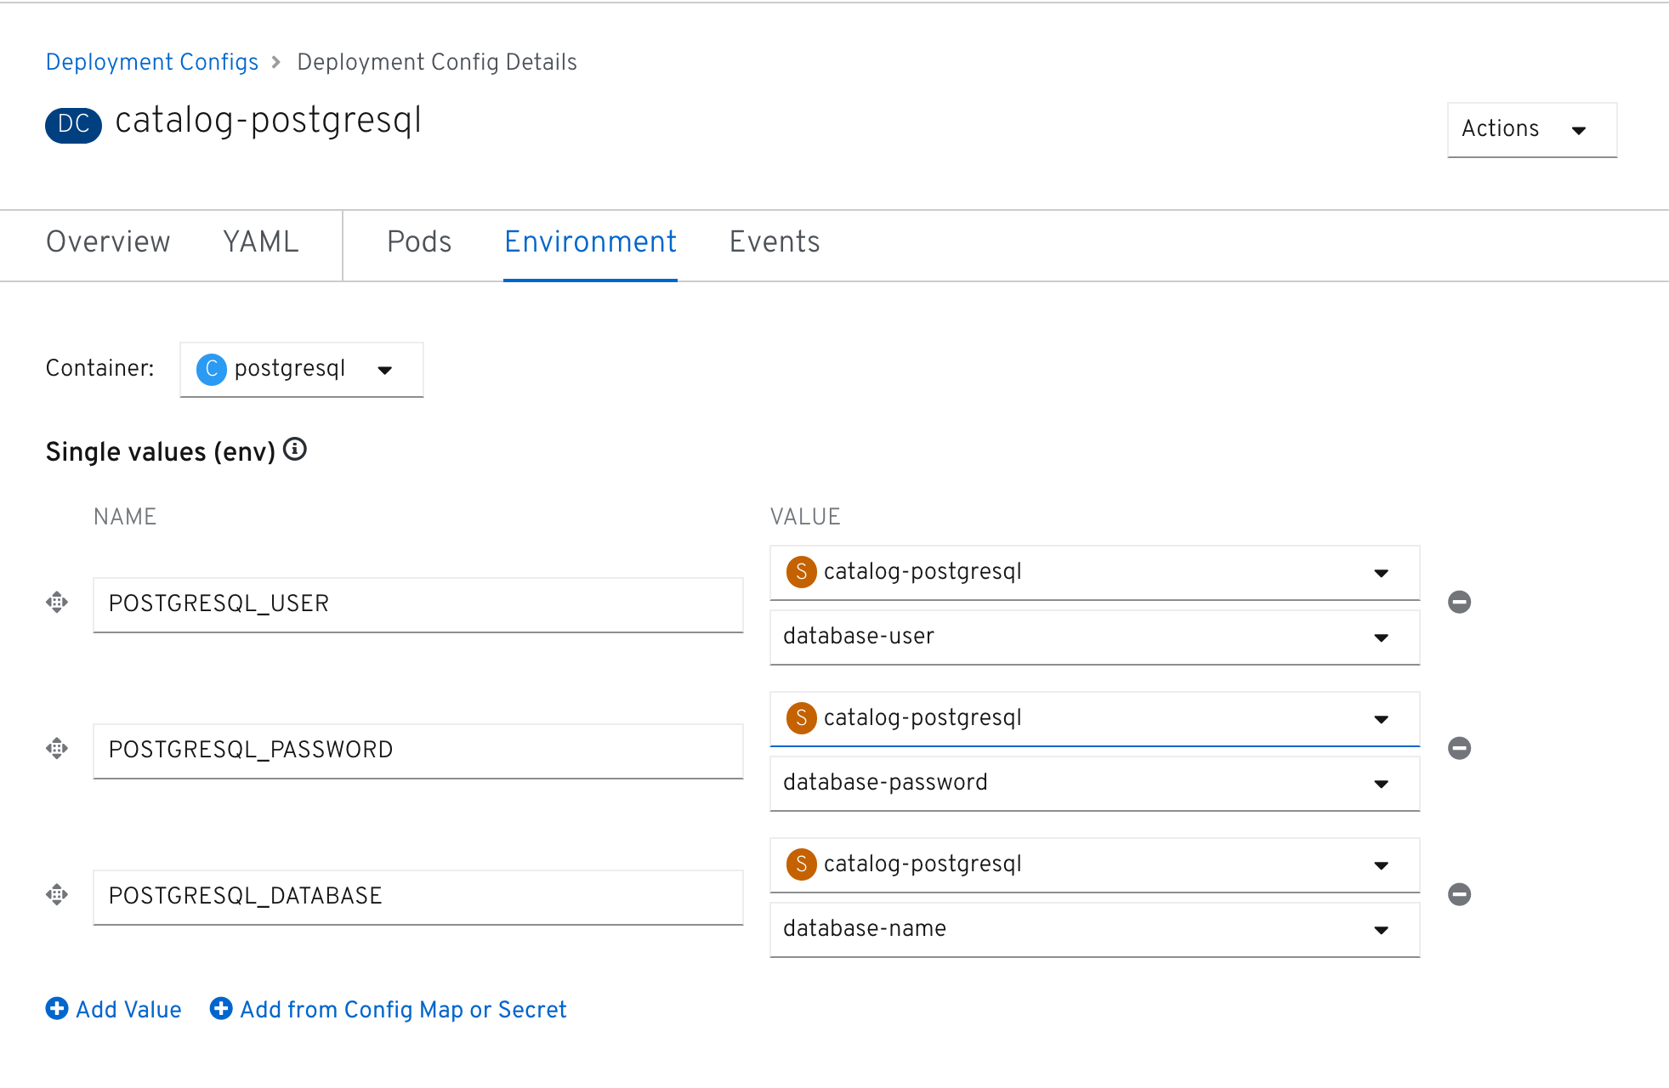Click the Add Value link
Screen dimensions: 1669x1088
113,1009
